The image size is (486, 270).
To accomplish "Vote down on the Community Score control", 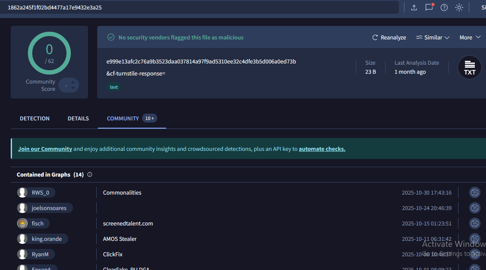I will (73, 88).
